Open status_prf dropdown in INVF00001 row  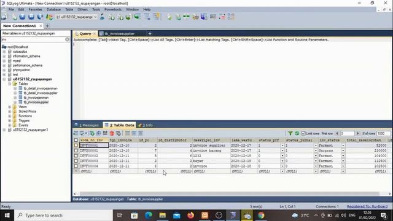tap(282, 145)
